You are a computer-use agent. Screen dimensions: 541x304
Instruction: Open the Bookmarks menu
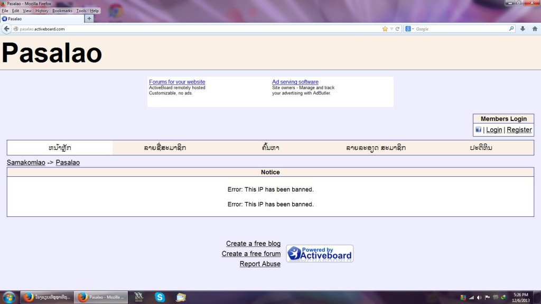point(62,11)
